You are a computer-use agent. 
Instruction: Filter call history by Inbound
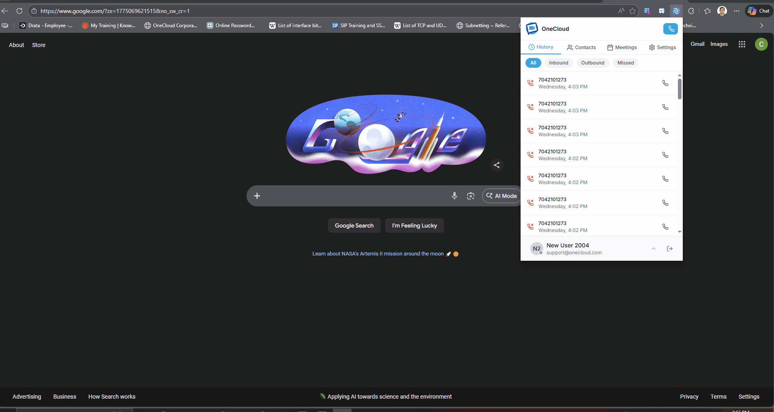[558, 63]
